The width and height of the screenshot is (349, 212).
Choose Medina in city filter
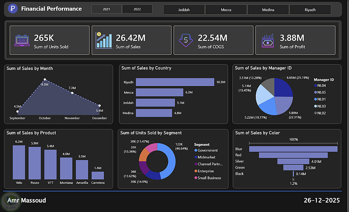(x=268, y=10)
